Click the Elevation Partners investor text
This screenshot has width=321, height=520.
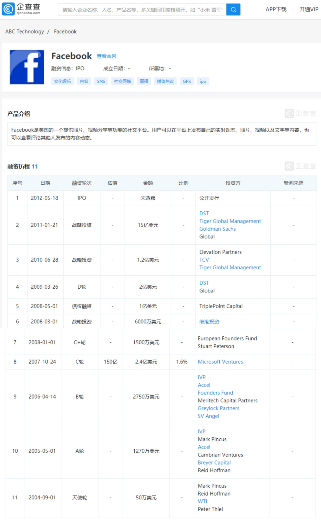[220, 252]
